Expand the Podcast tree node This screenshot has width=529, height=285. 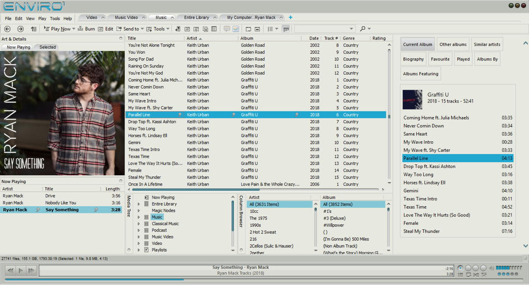point(138,230)
